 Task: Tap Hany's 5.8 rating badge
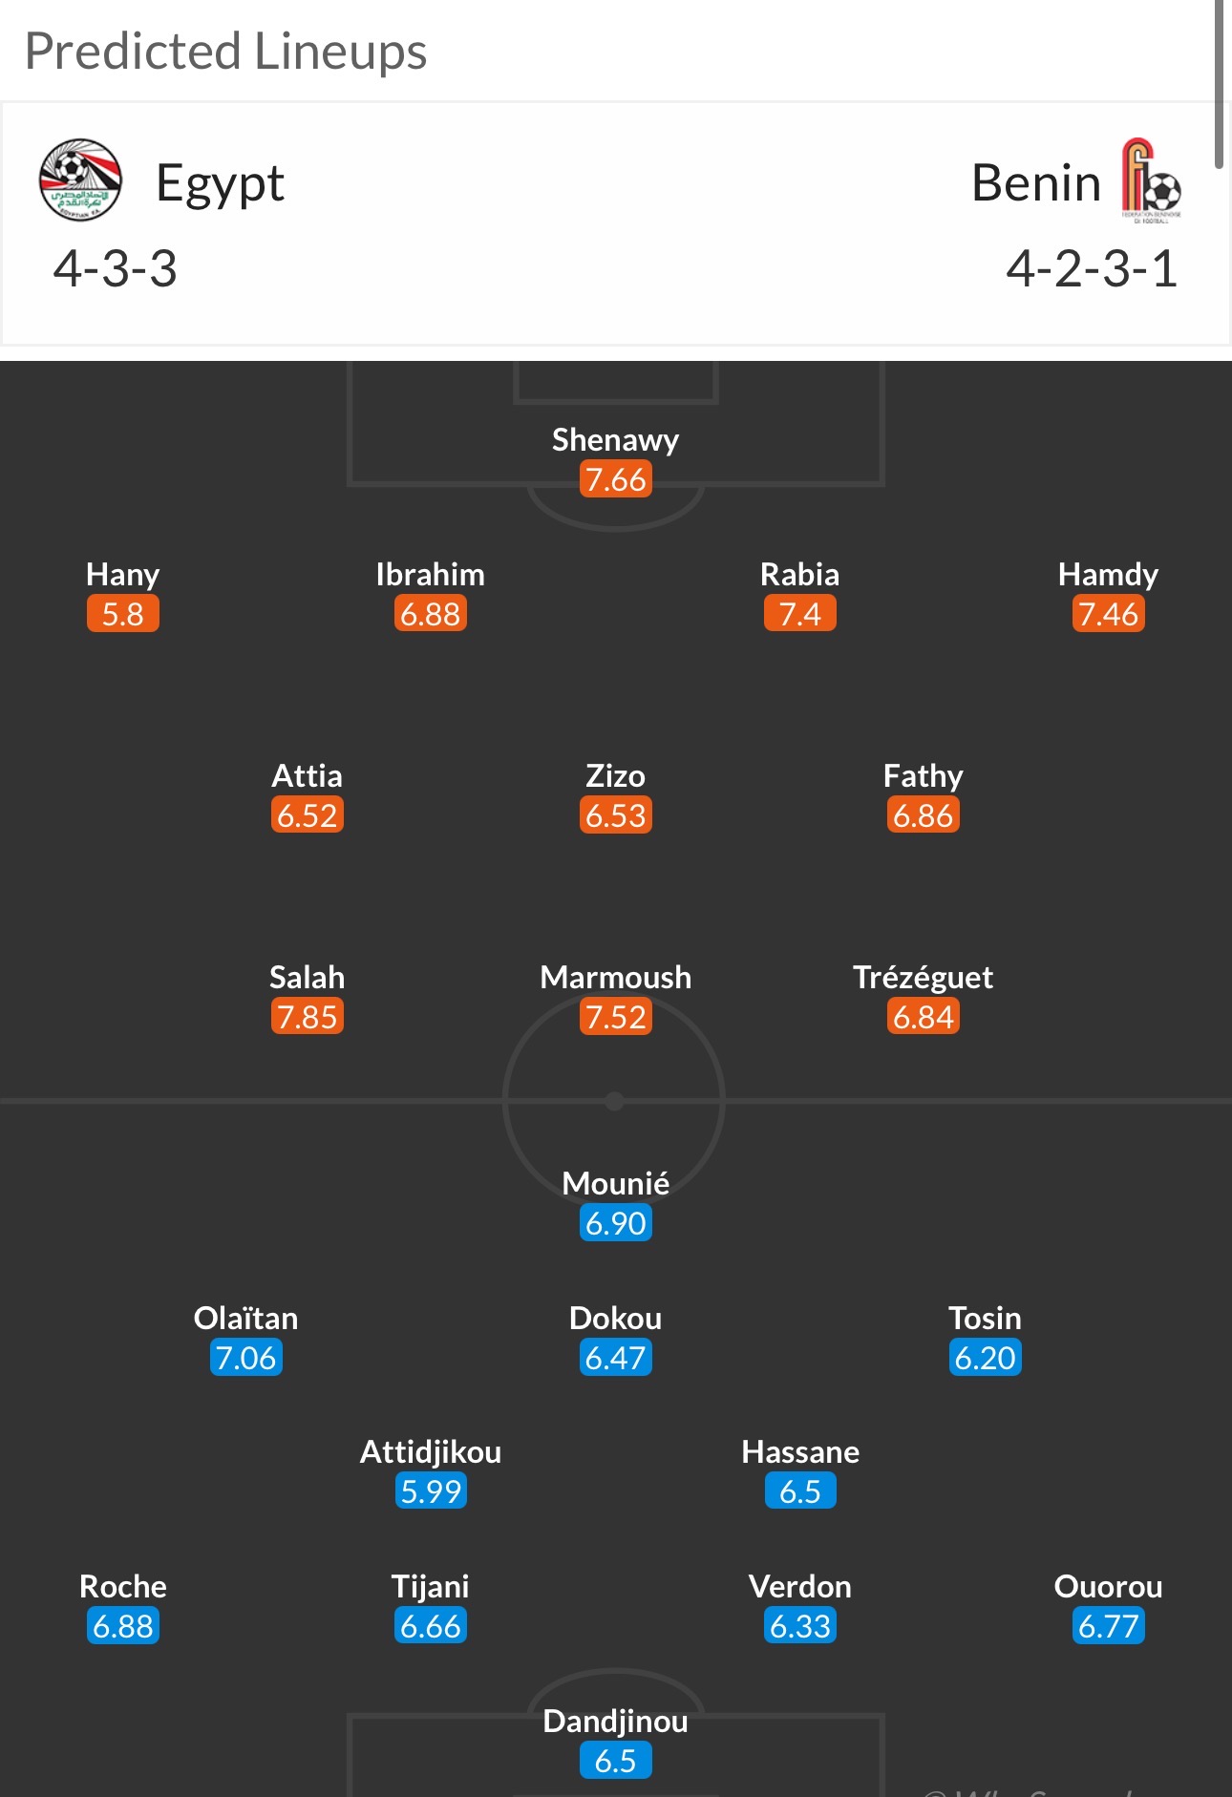pyautogui.click(x=122, y=614)
